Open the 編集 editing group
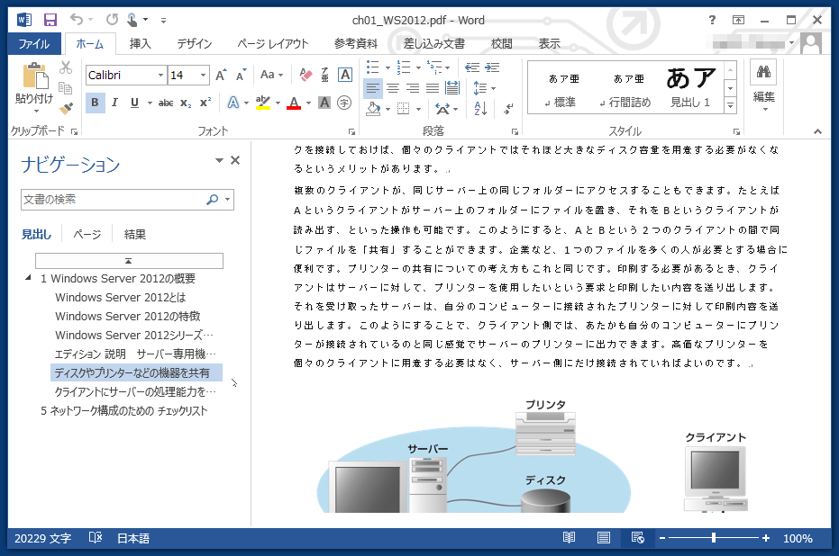 [763, 85]
